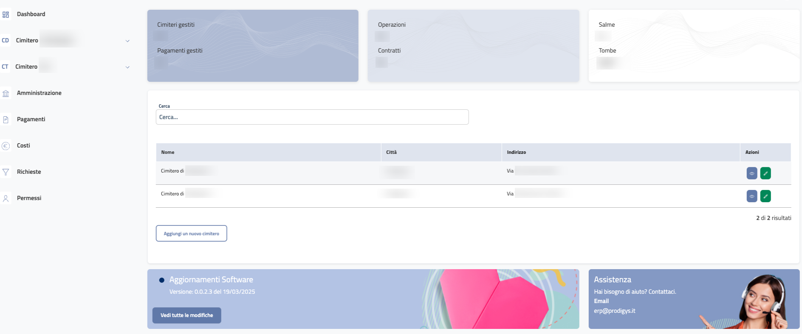Click the Cimiteri gestiti summary card
Viewport: 802px width, 334px height.
(253, 46)
